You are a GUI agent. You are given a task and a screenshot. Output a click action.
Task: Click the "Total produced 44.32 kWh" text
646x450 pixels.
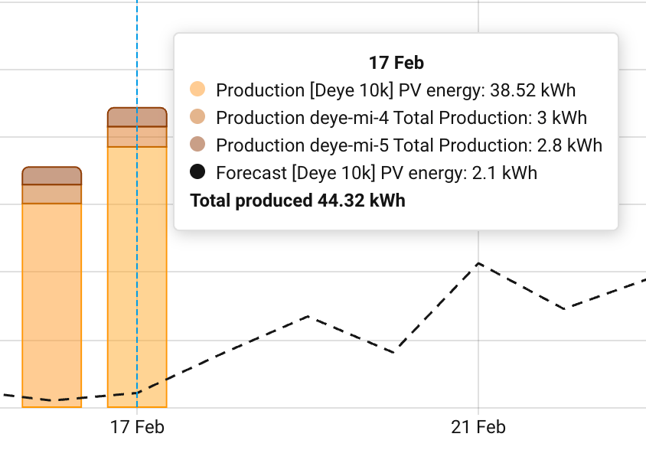(x=298, y=201)
